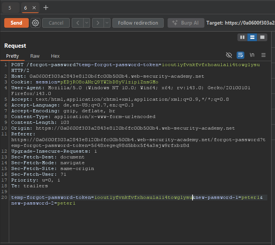Image resolution: width=275 pixels, height=245 pixels.
Task: Toggle show non-printable characters \n icon
Action: (252, 55)
